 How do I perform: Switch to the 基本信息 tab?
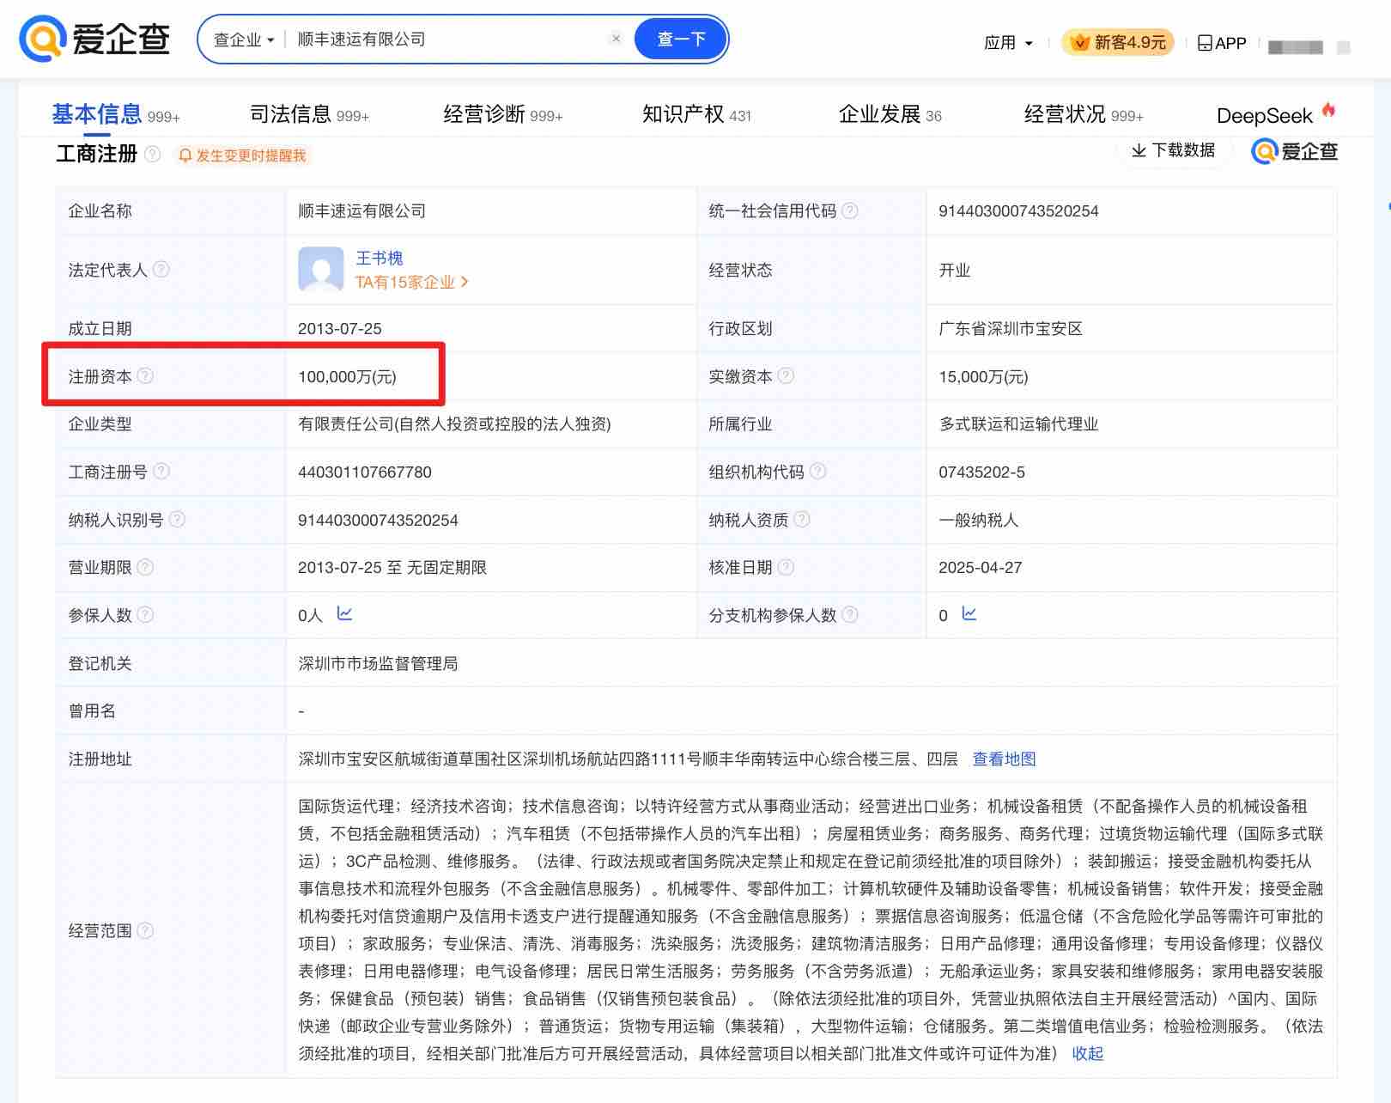[116, 115]
